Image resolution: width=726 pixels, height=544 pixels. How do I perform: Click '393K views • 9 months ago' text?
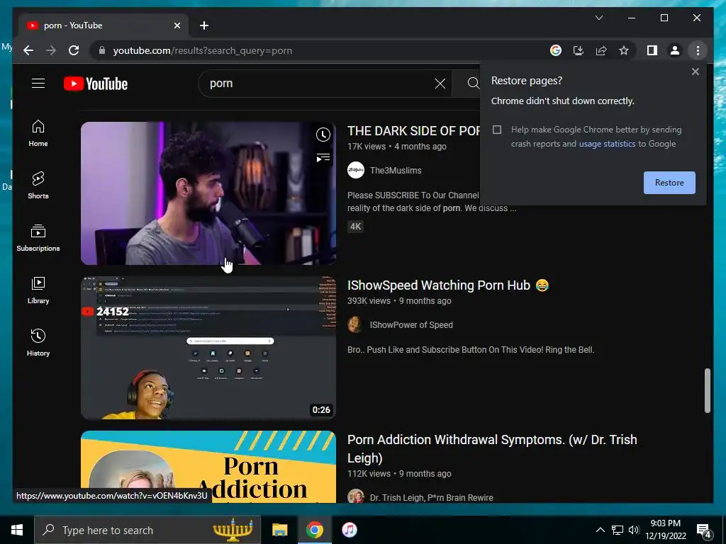[x=399, y=301]
